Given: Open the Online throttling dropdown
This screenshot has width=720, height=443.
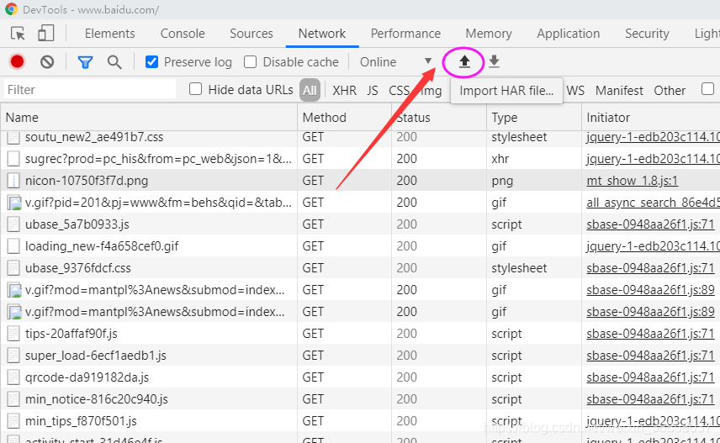Looking at the screenshot, I should (396, 62).
